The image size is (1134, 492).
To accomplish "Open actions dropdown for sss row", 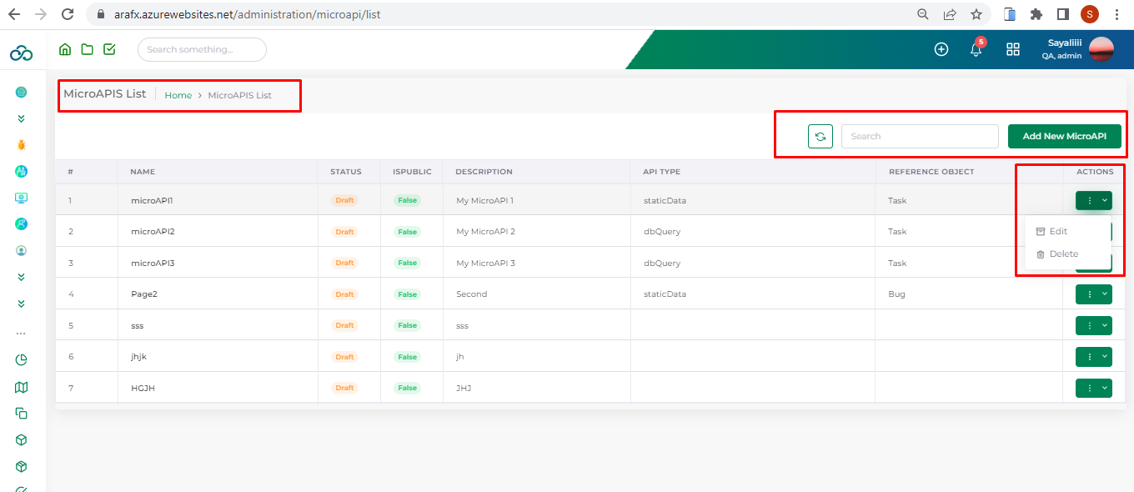I will [x=1093, y=325].
